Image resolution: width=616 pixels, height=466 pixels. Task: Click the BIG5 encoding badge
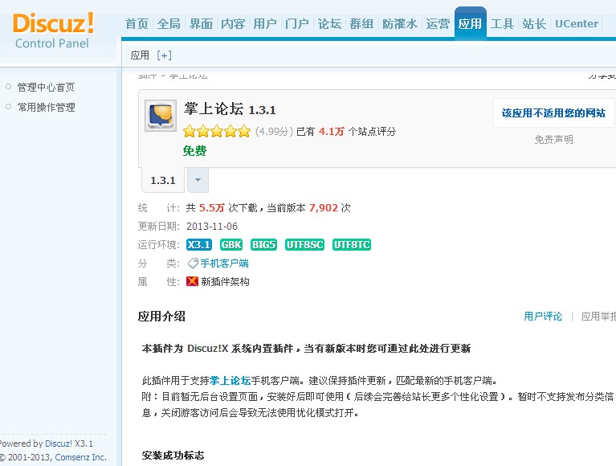pos(263,245)
